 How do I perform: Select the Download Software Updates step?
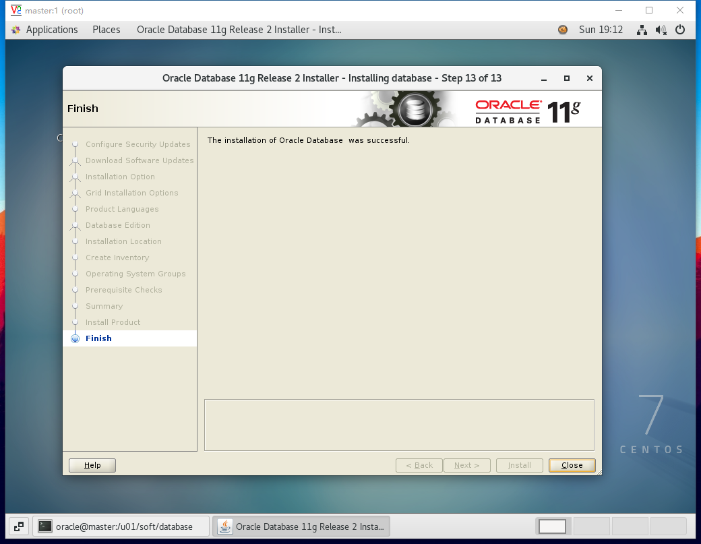tap(140, 160)
